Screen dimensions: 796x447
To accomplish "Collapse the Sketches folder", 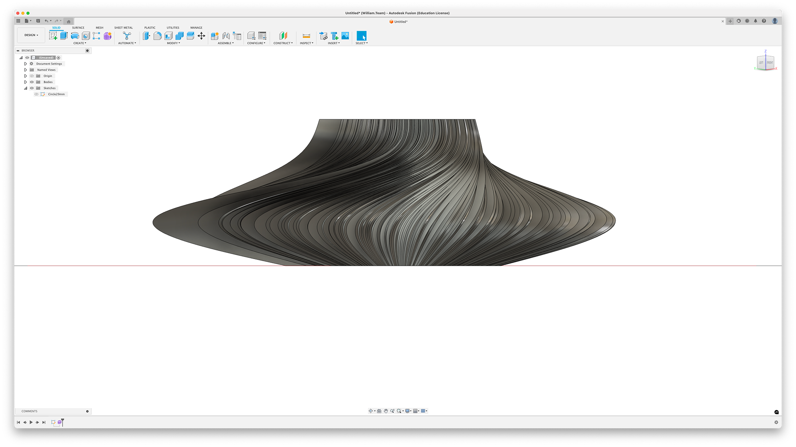I will pos(25,88).
